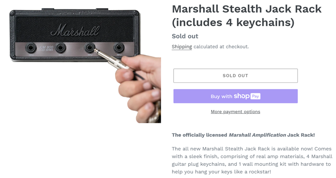Click the "calculated at checkout" text
The width and height of the screenshot is (336, 178).
(221, 47)
